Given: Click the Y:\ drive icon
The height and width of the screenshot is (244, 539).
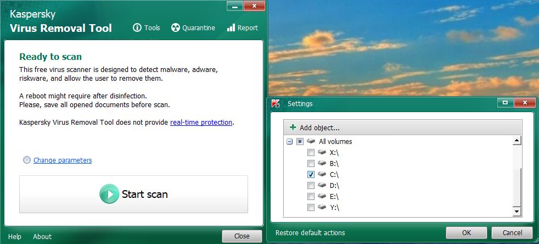Looking at the screenshot, I should 322,207.
